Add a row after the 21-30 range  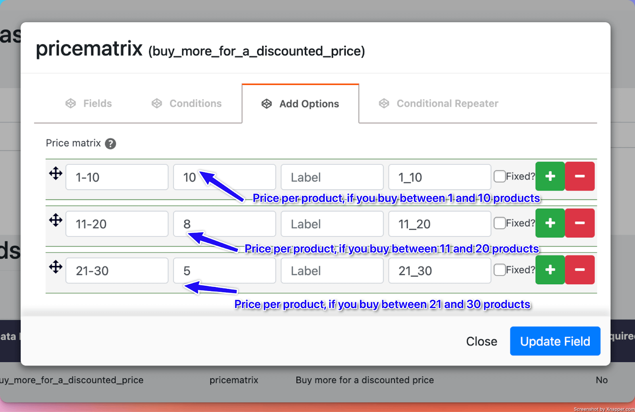coord(550,270)
